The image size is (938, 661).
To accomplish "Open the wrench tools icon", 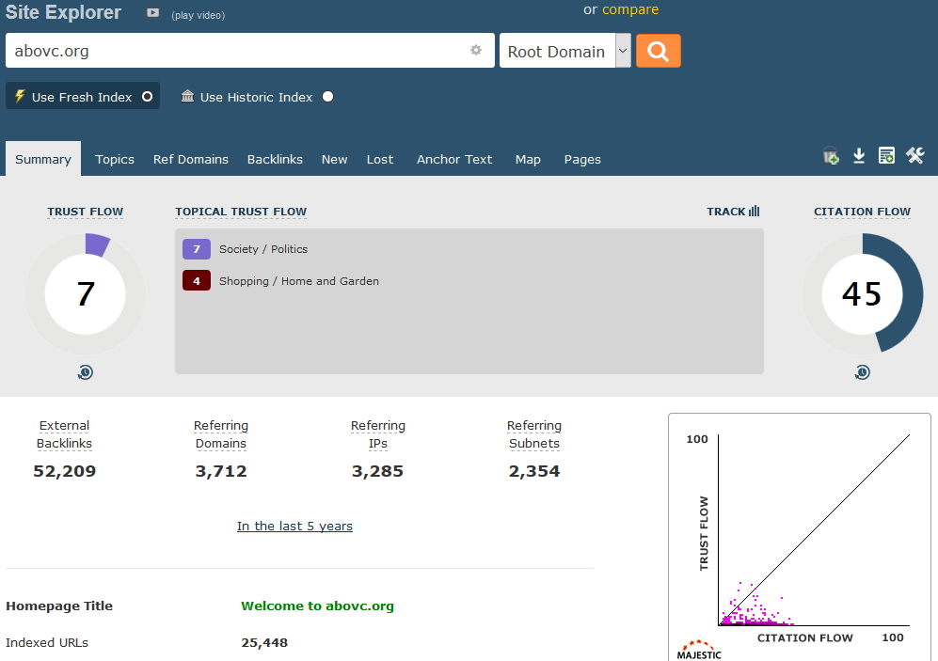I will [x=915, y=156].
